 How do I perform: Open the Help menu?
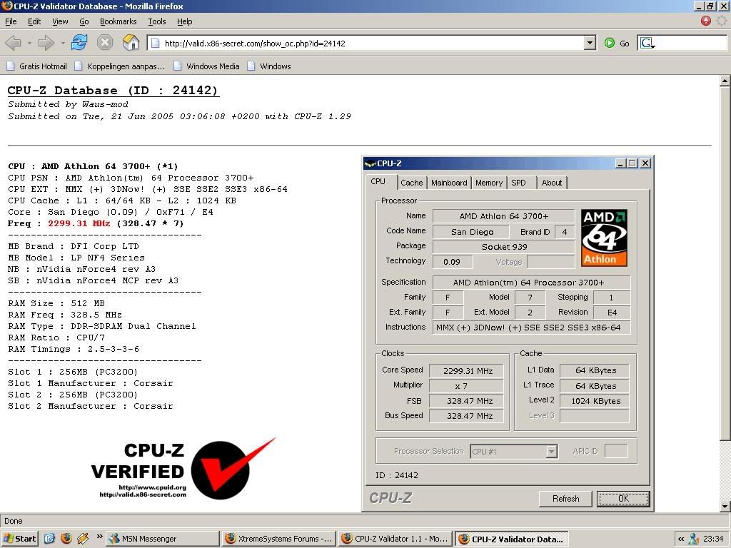coord(184,21)
